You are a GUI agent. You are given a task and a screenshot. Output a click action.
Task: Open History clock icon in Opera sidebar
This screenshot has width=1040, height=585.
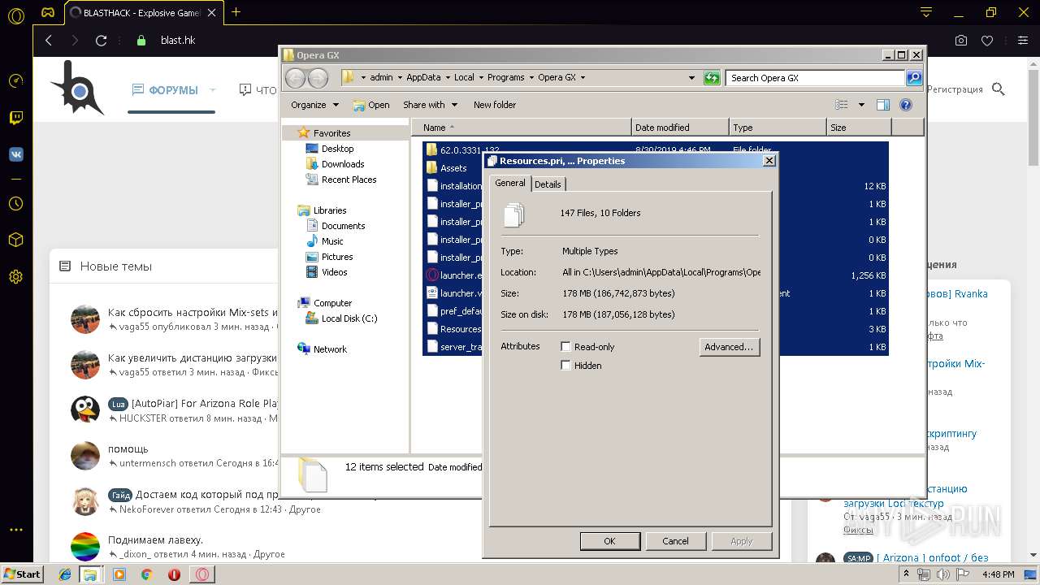15,203
